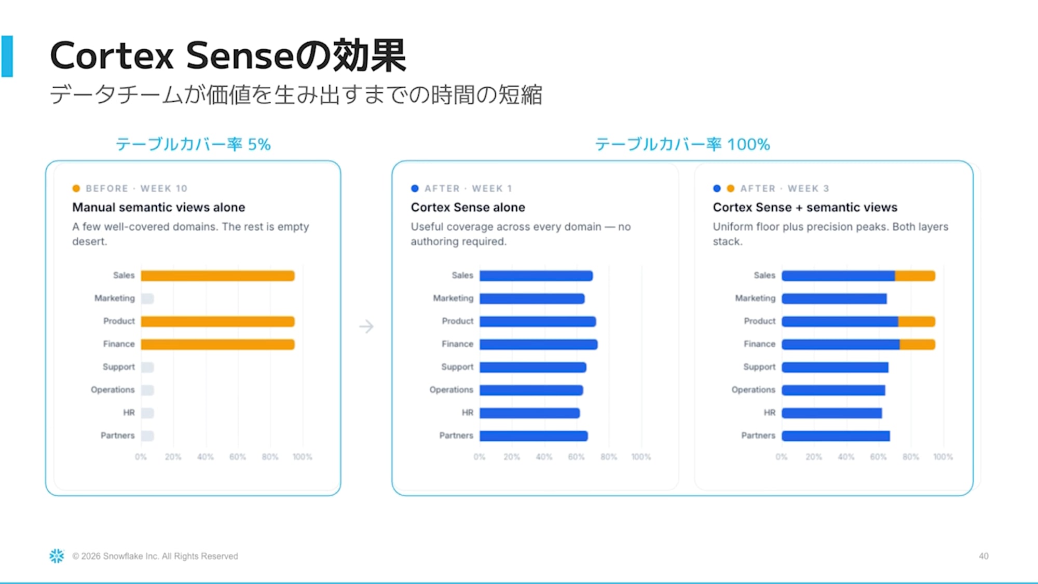Screen dimensions: 1038x584
Task: Click the blue Partners bar in the Week 3 chart
Action: [x=836, y=436]
